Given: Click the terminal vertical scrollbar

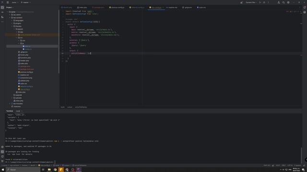Looking at the screenshot, I should click(301, 155).
